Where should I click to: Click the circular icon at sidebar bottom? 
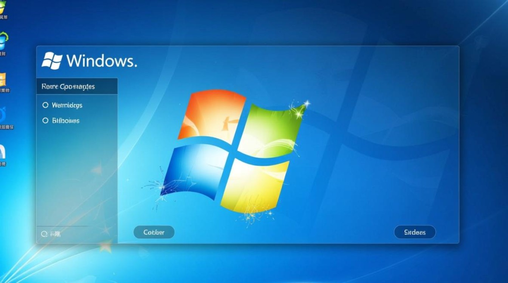coord(44,234)
